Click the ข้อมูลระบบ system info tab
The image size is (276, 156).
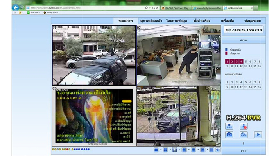(x=253, y=21)
